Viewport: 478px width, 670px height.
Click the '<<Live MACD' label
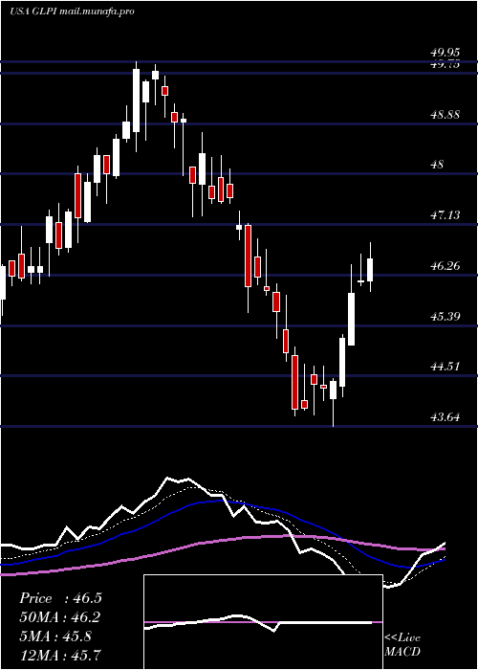point(402,645)
